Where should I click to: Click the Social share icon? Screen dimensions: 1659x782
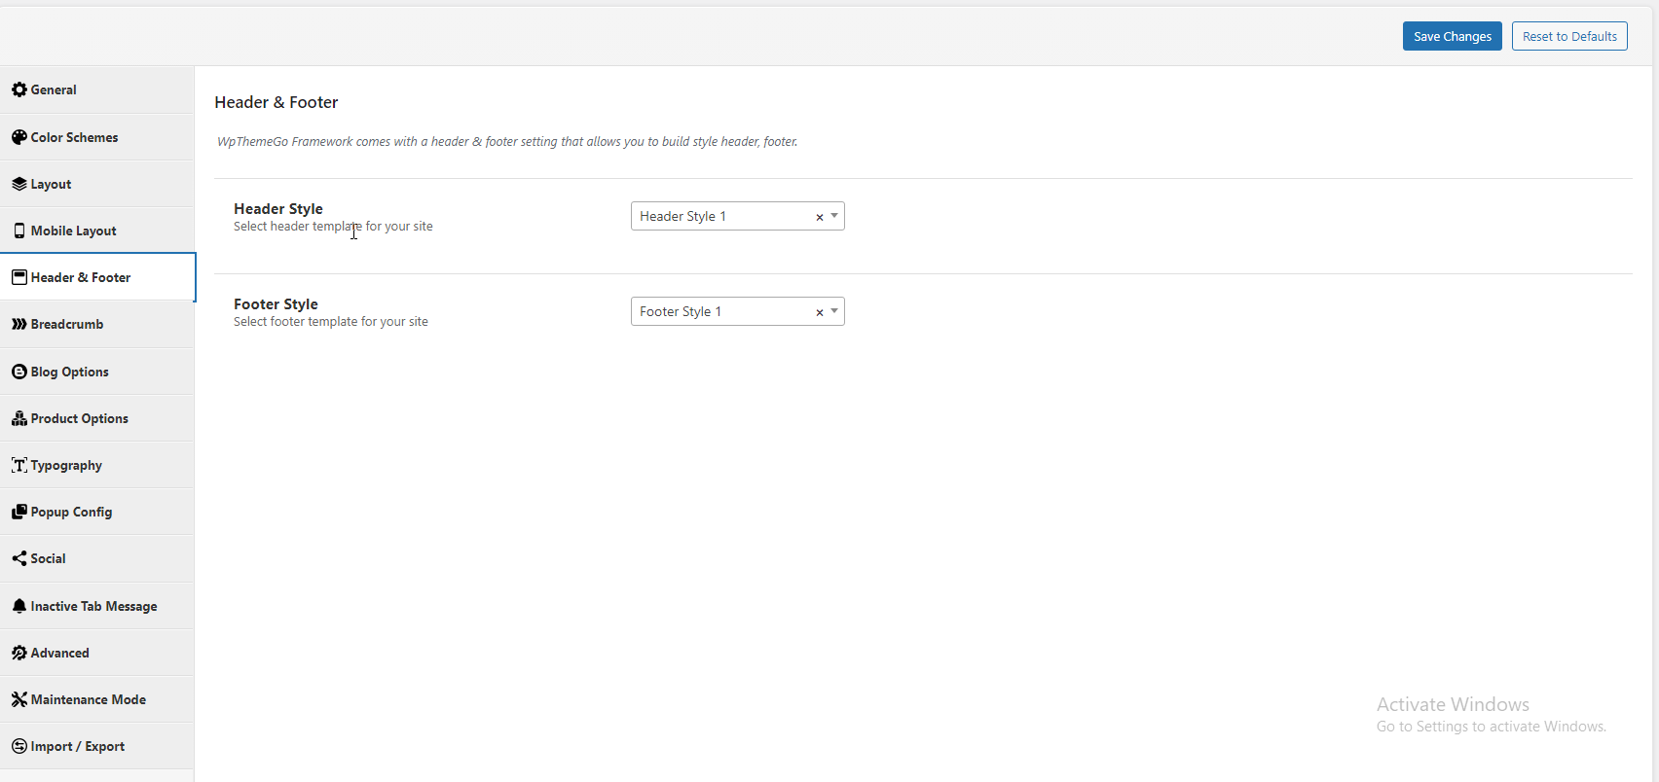pyautogui.click(x=18, y=558)
